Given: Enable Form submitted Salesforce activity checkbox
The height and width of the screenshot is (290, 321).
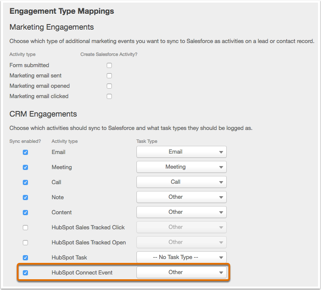Looking at the screenshot, I should click(x=109, y=65).
